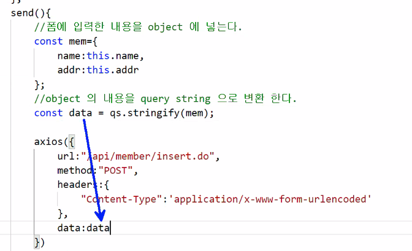
Task: Click the 'addr:this.addr' property line
Action: 98,70
